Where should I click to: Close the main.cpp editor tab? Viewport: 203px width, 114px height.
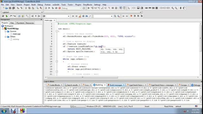coord(54,20)
